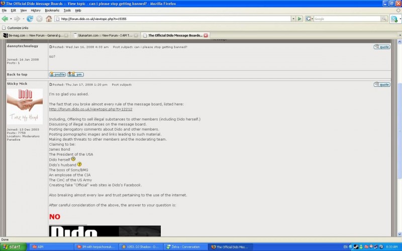Click the hypnotized smiley after 'Dido herself'
Image resolution: width=402 pixels, height=251 pixels.
pyautogui.click(x=73, y=159)
